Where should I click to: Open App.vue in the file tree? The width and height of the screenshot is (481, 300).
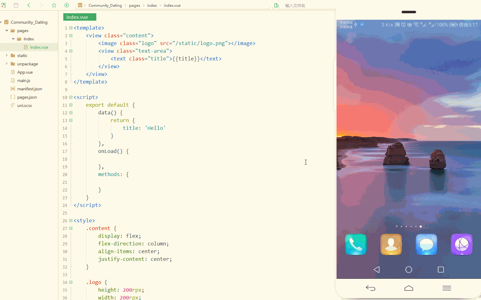pyautogui.click(x=25, y=72)
